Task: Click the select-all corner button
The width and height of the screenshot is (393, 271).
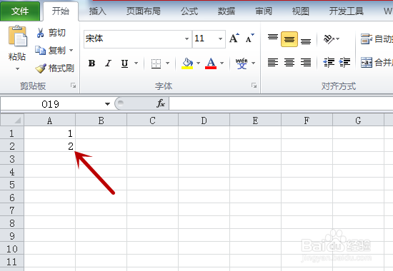Action: tap(12, 120)
